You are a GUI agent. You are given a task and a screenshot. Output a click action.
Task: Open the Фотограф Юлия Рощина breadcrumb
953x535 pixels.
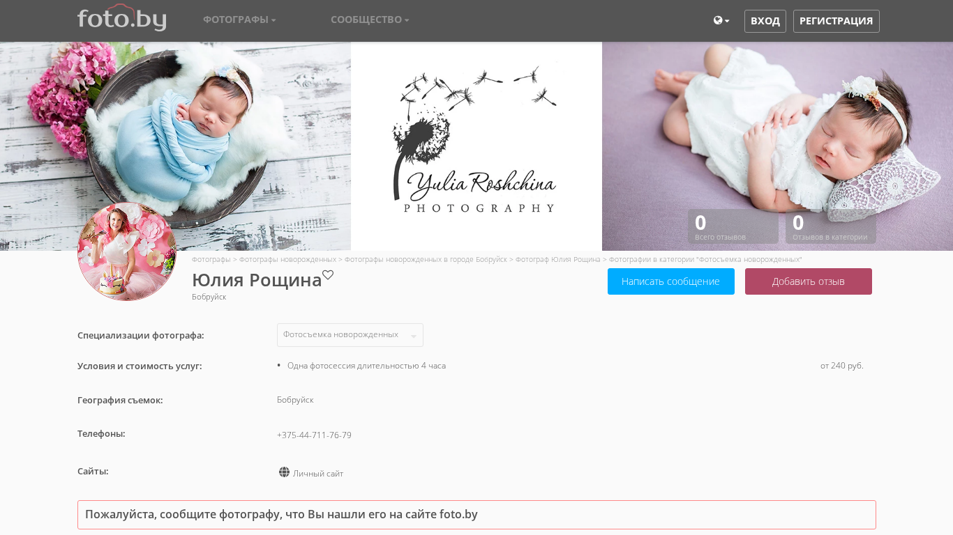(557, 259)
